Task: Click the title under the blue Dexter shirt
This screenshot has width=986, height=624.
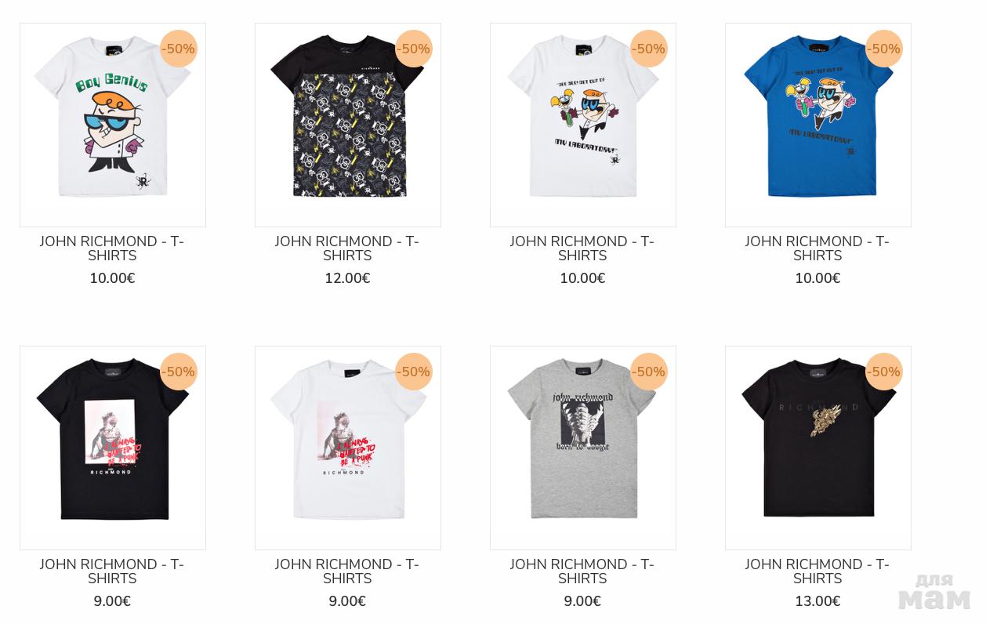Action: (817, 249)
